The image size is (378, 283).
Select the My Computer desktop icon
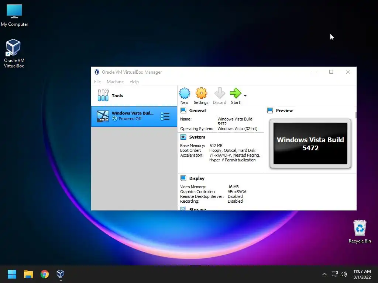(14, 15)
